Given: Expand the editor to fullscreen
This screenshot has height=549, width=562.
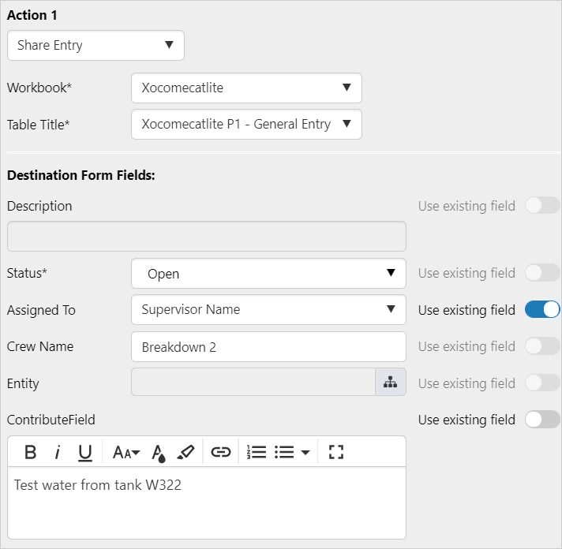Looking at the screenshot, I should (x=336, y=452).
